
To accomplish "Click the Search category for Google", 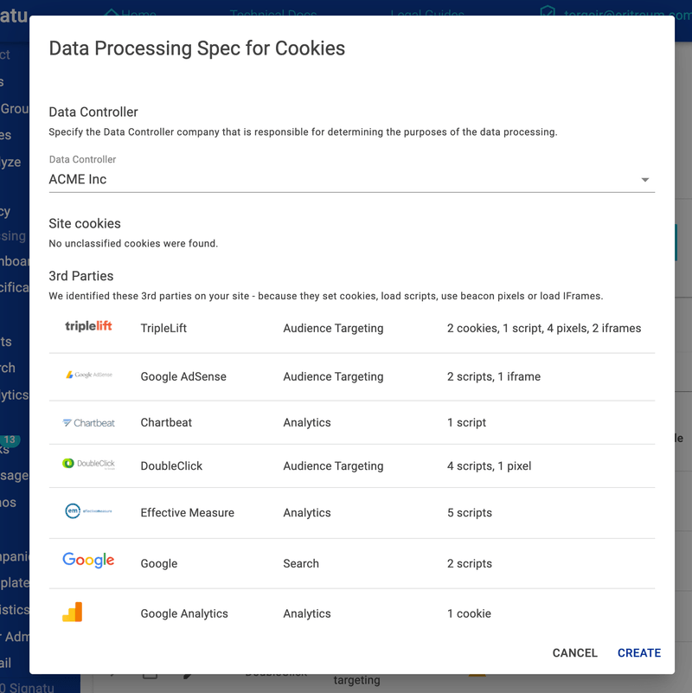I will pyautogui.click(x=301, y=563).
